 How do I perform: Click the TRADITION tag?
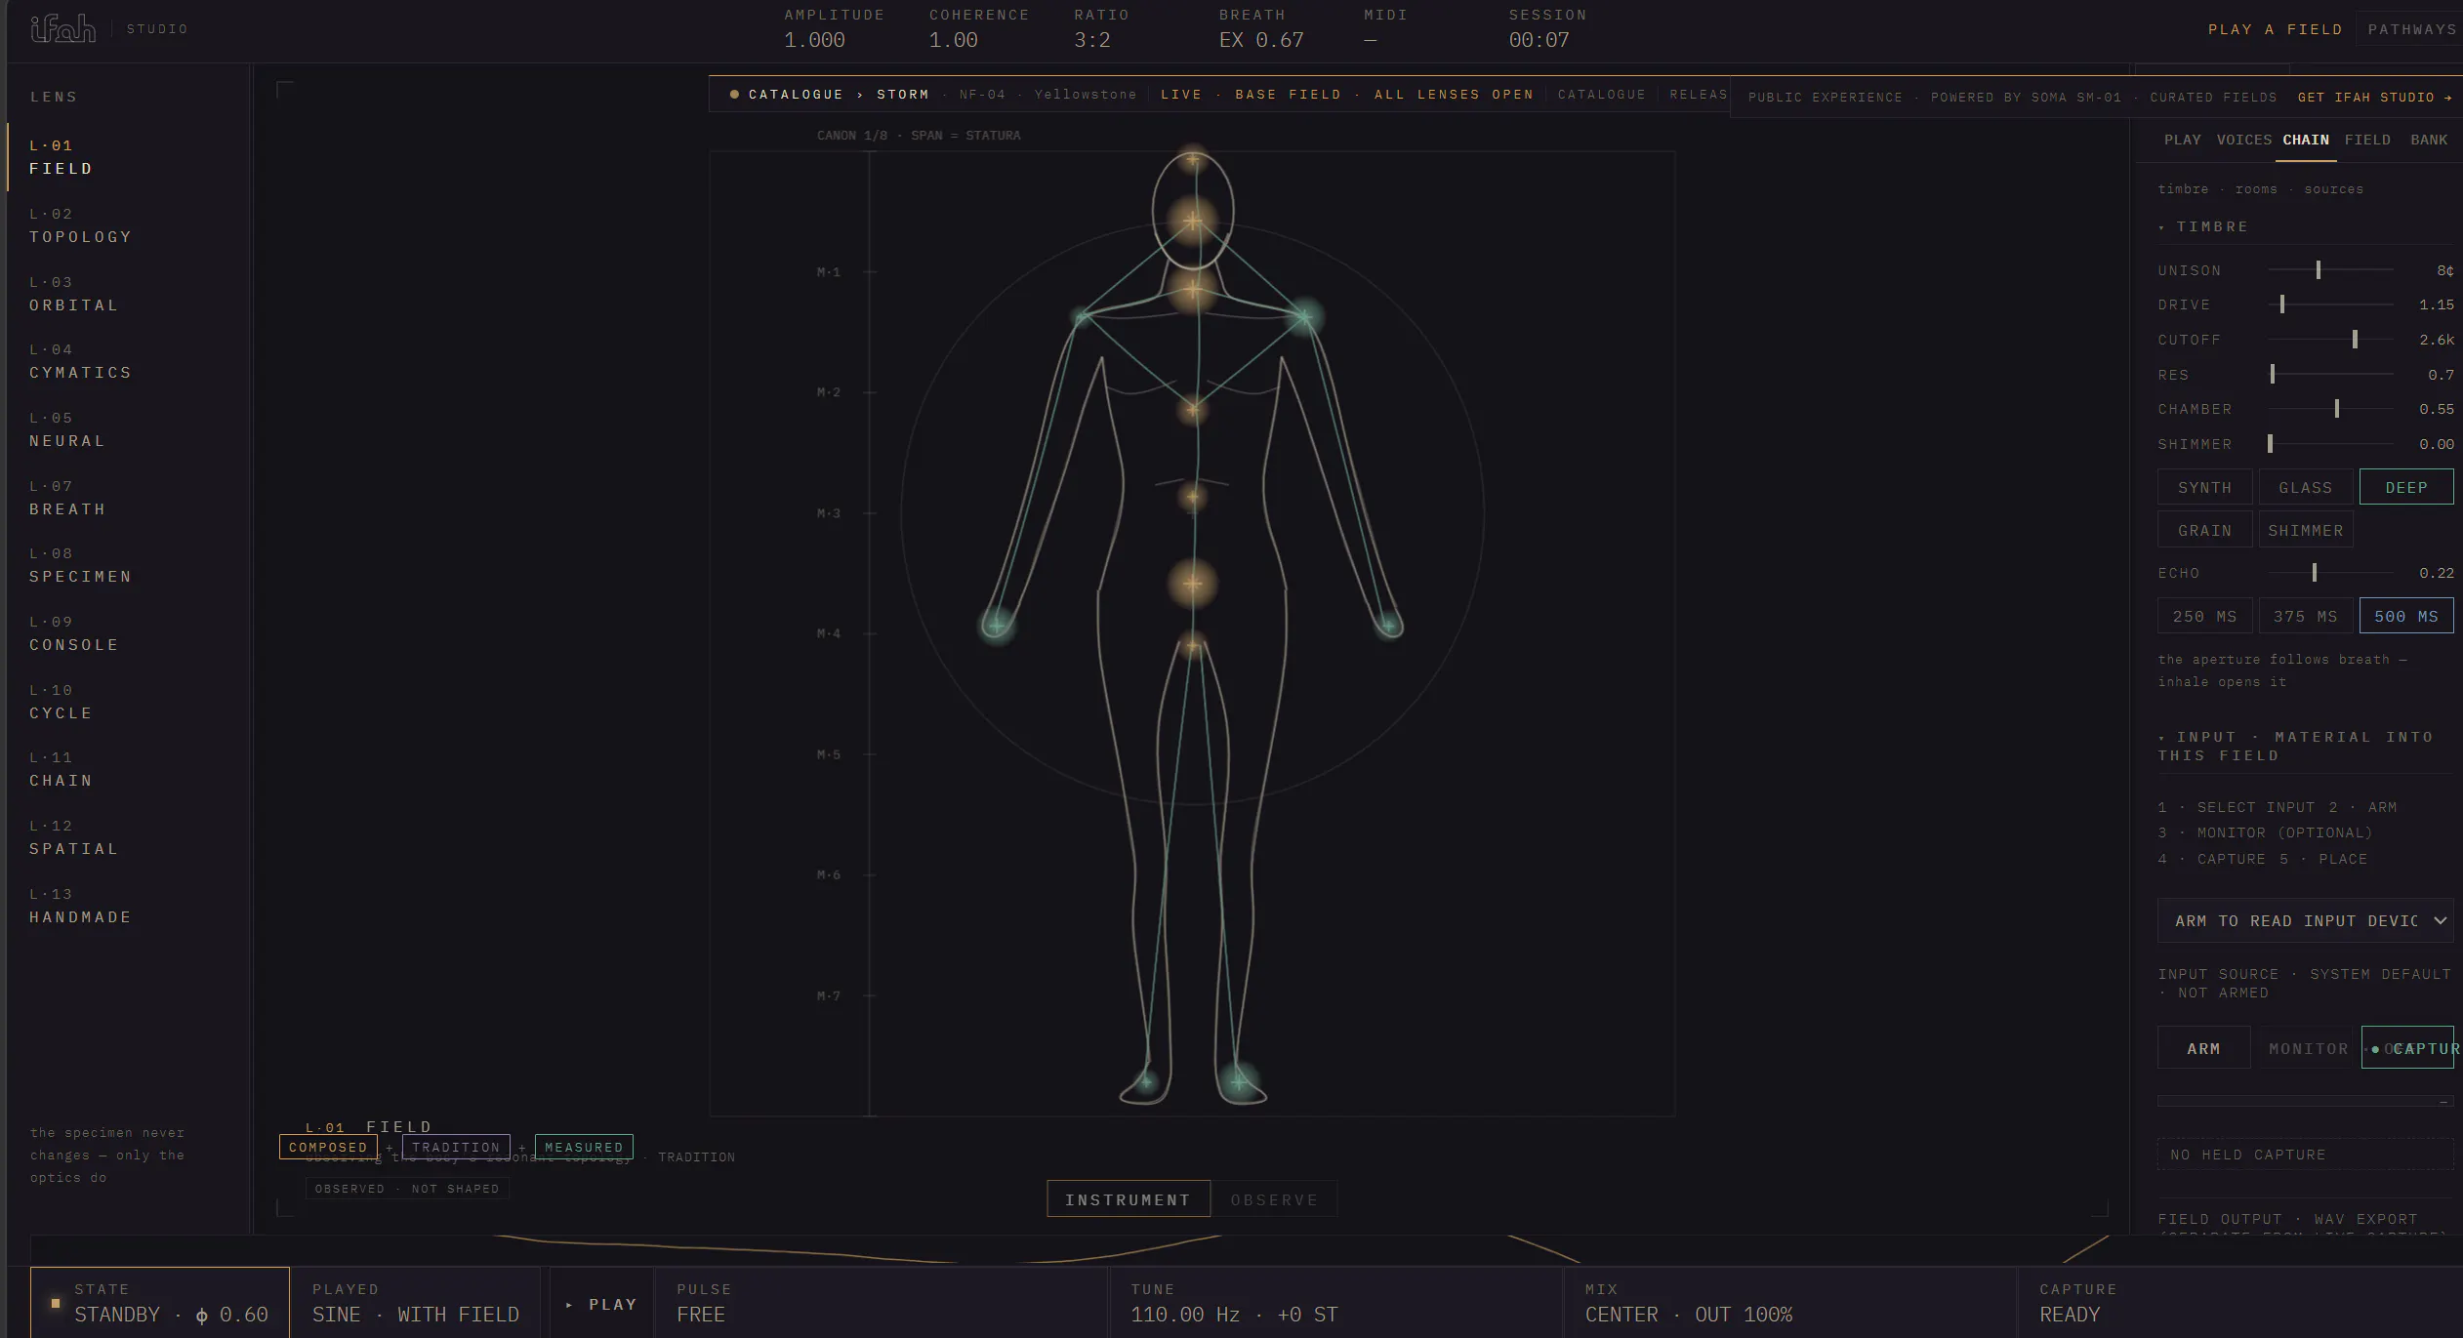(456, 1147)
